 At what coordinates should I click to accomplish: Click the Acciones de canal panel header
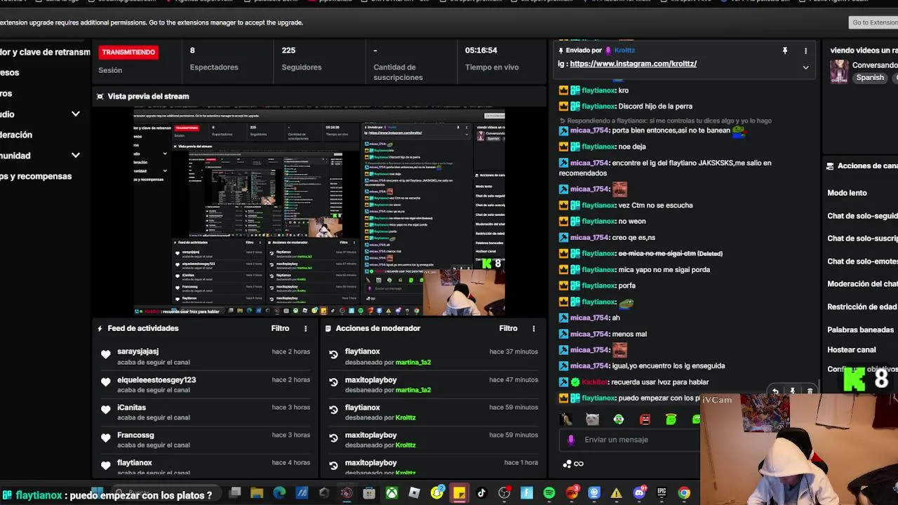pyautogui.click(x=863, y=166)
